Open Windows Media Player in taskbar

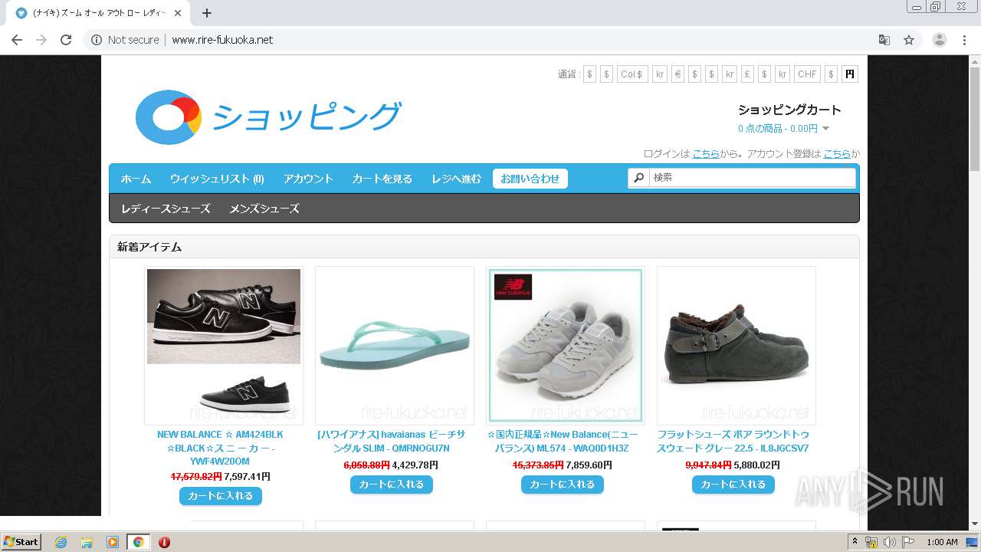tap(113, 542)
